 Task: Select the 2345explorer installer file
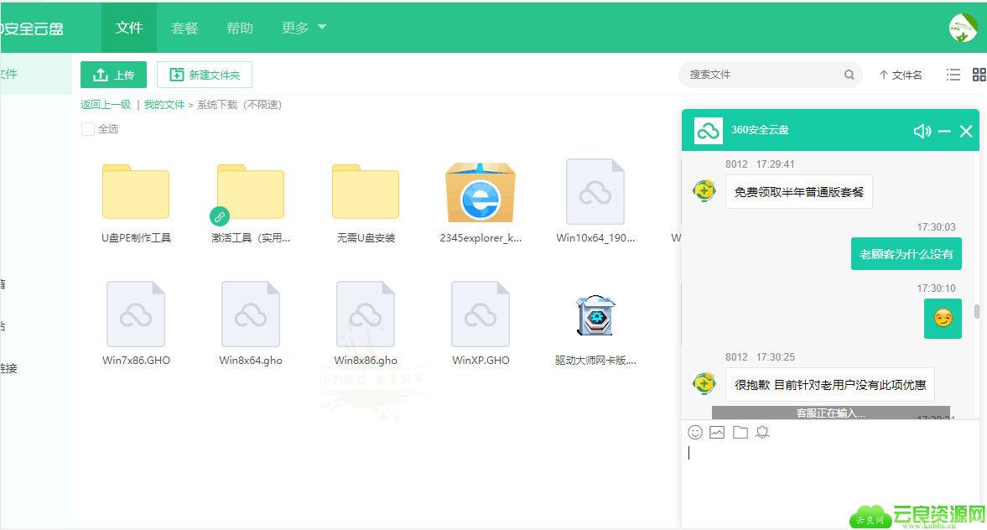(x=481, y=192)
